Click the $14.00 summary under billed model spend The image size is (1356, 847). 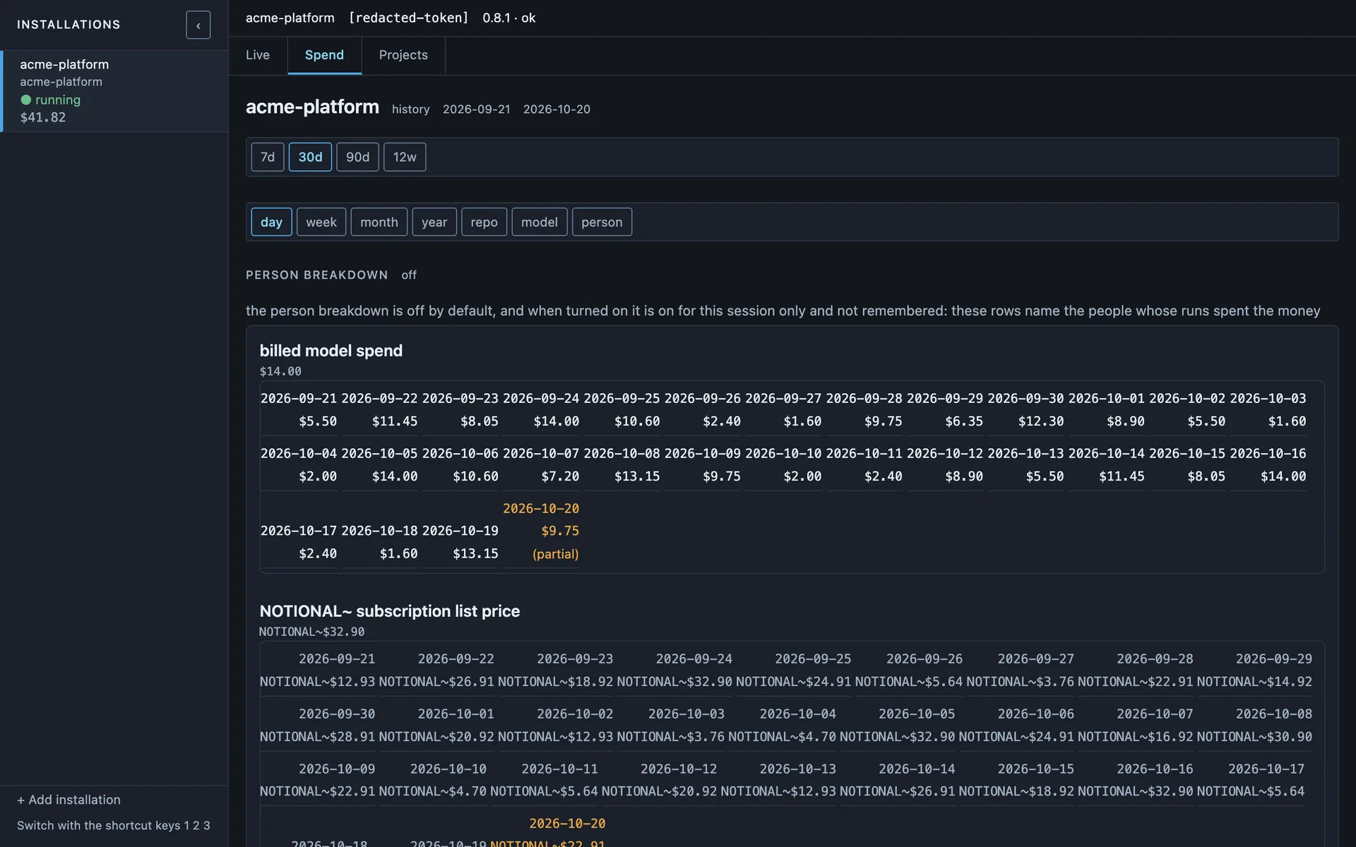click(x=280, y=371)
